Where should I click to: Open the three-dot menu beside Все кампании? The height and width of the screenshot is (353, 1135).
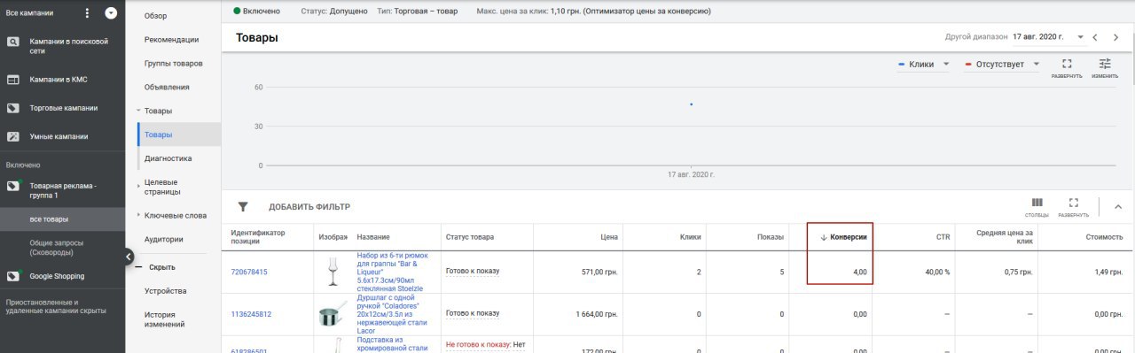(87, 13)
